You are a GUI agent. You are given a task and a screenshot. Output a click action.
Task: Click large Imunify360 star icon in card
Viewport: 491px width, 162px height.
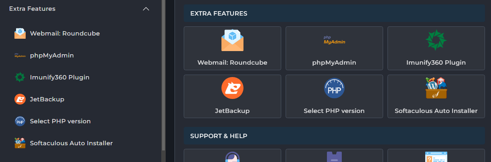(436, 40)
